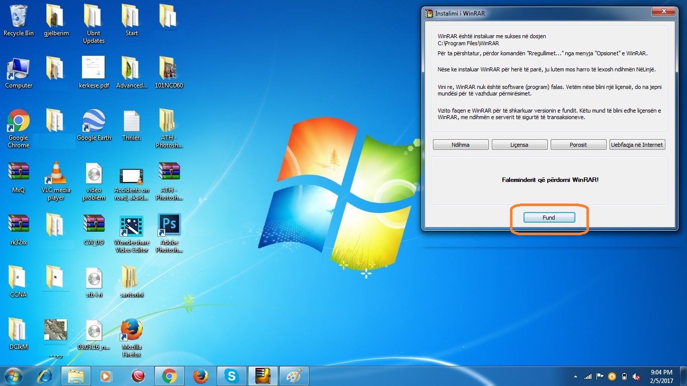Select the stb i ri disc file
This screenshot has height=386, width=687.
94,281
